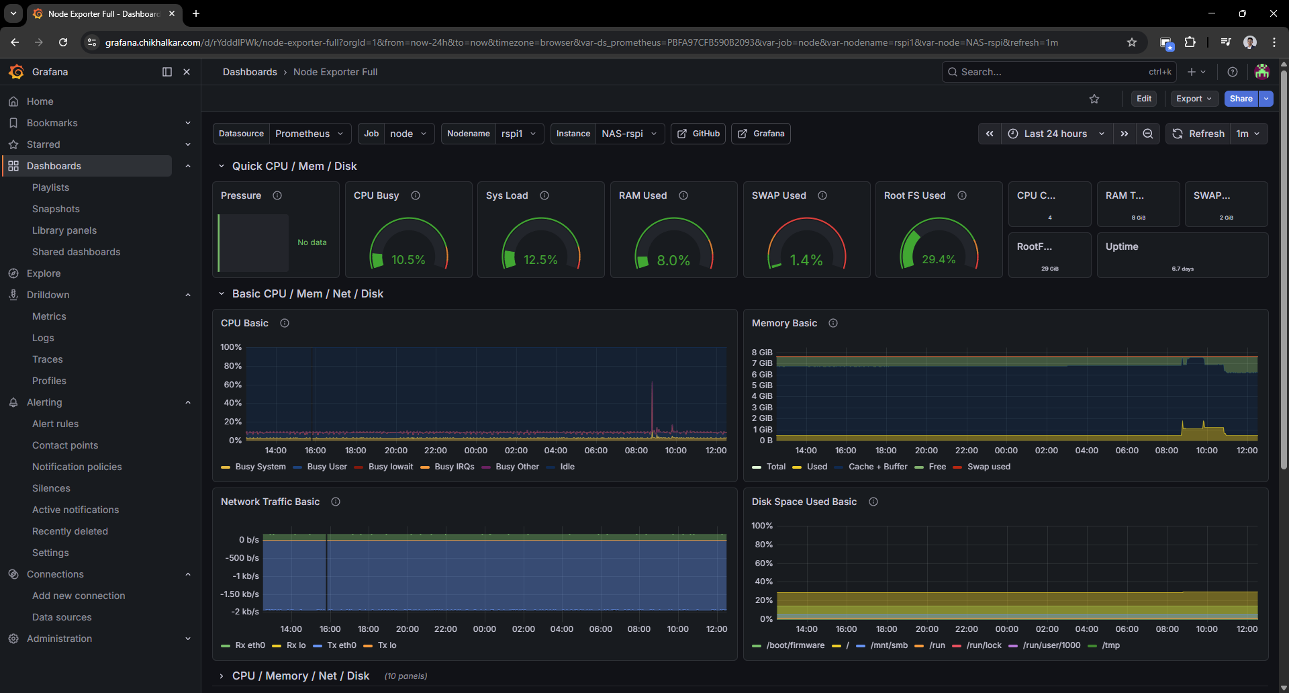The image size is (1289, 693).
Task: Click the CPU Basic panel info icon
Action: click(x=285, y=323)
